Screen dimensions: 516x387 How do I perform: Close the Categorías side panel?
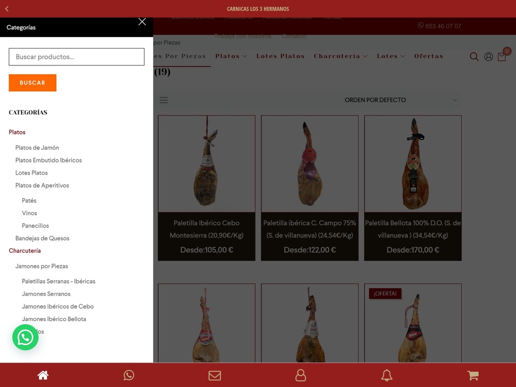click(x=142, y=22)
